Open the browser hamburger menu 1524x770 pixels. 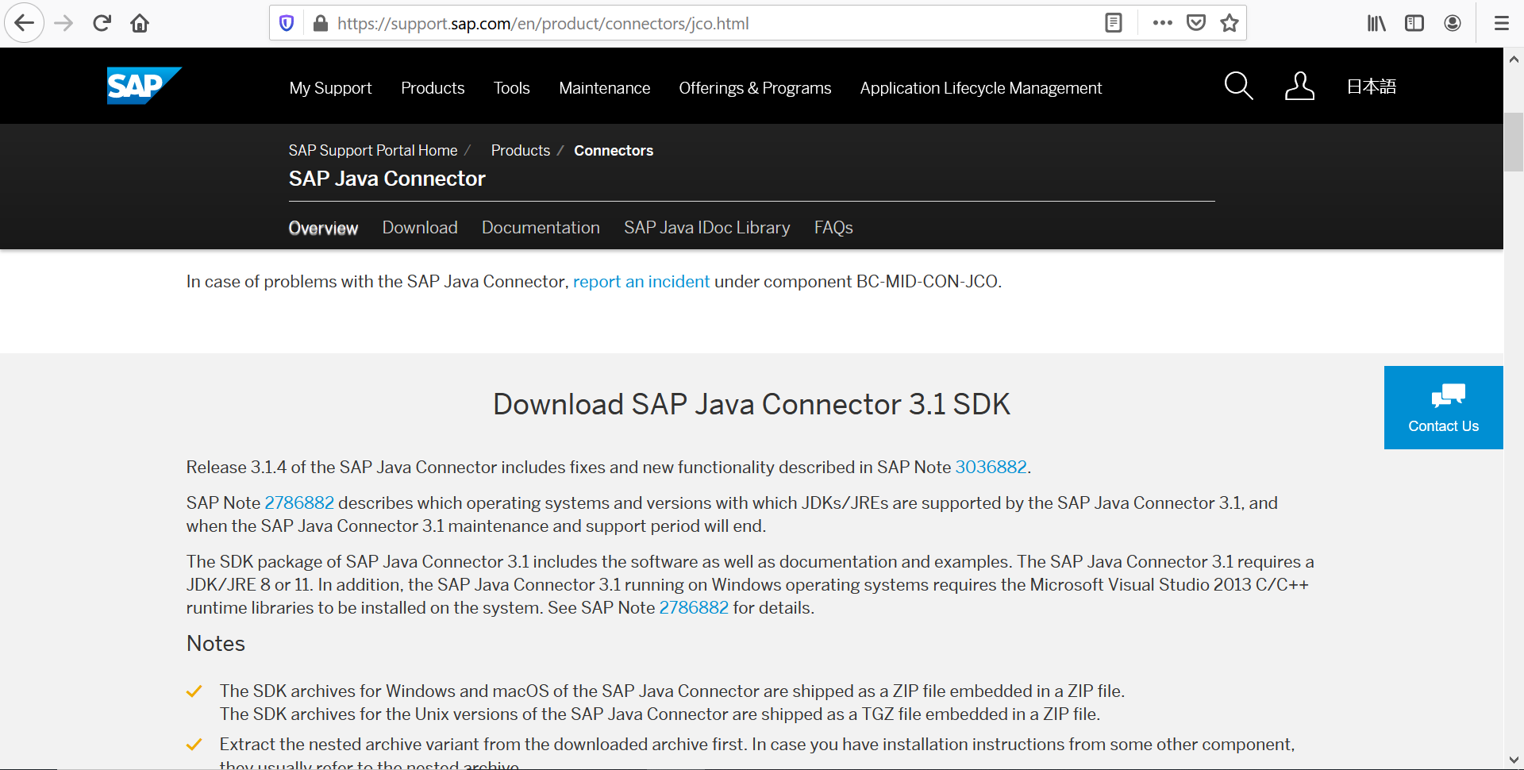pyautogui.click(x=1502, y=23)
